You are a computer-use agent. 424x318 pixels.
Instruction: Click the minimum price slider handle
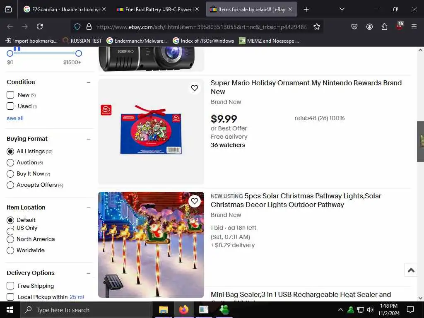pyautogui.click(x=10, y=53)
